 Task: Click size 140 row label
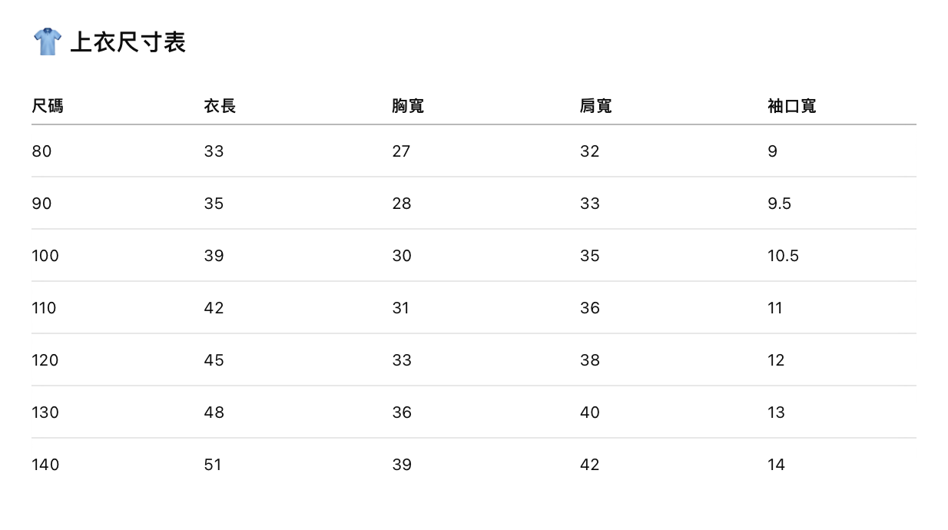(x=45, y=465)
